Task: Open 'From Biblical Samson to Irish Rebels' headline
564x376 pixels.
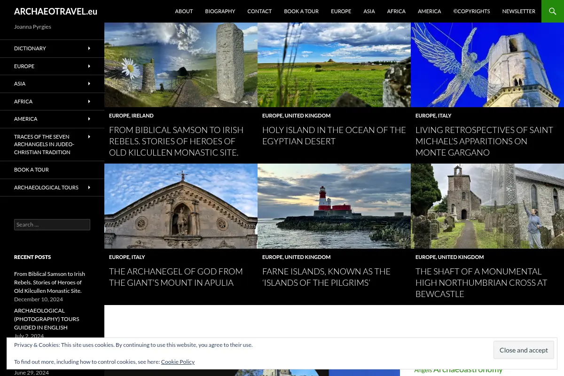Action: (176, 141)
